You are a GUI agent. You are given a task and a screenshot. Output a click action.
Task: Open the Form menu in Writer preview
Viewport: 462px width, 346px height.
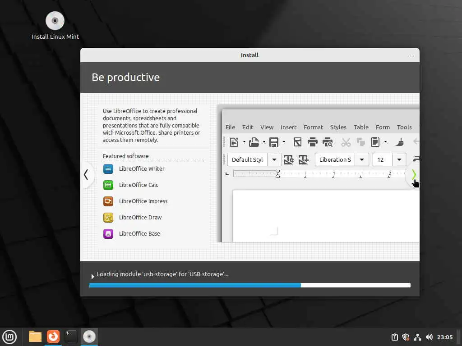(383, 127)
